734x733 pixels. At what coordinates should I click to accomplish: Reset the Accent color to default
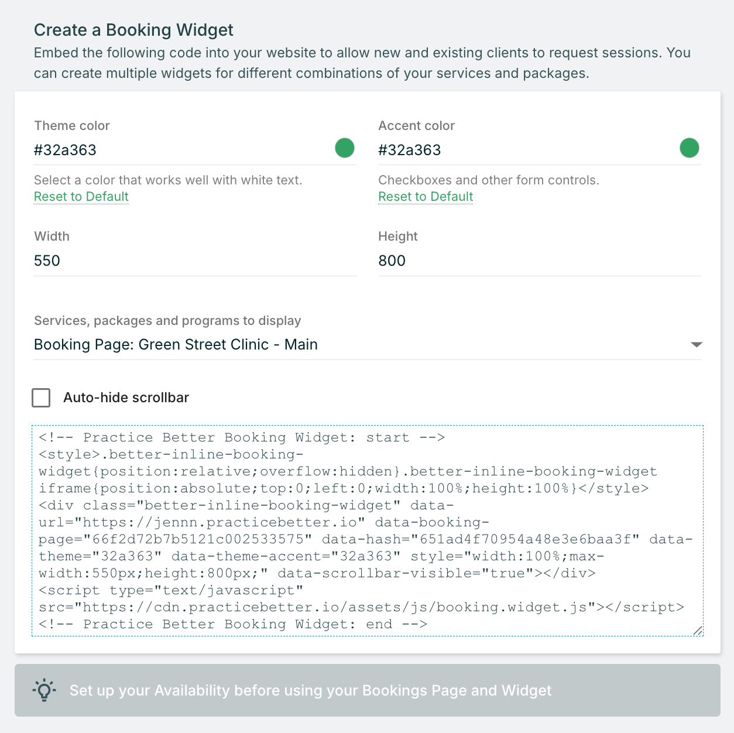426,197
